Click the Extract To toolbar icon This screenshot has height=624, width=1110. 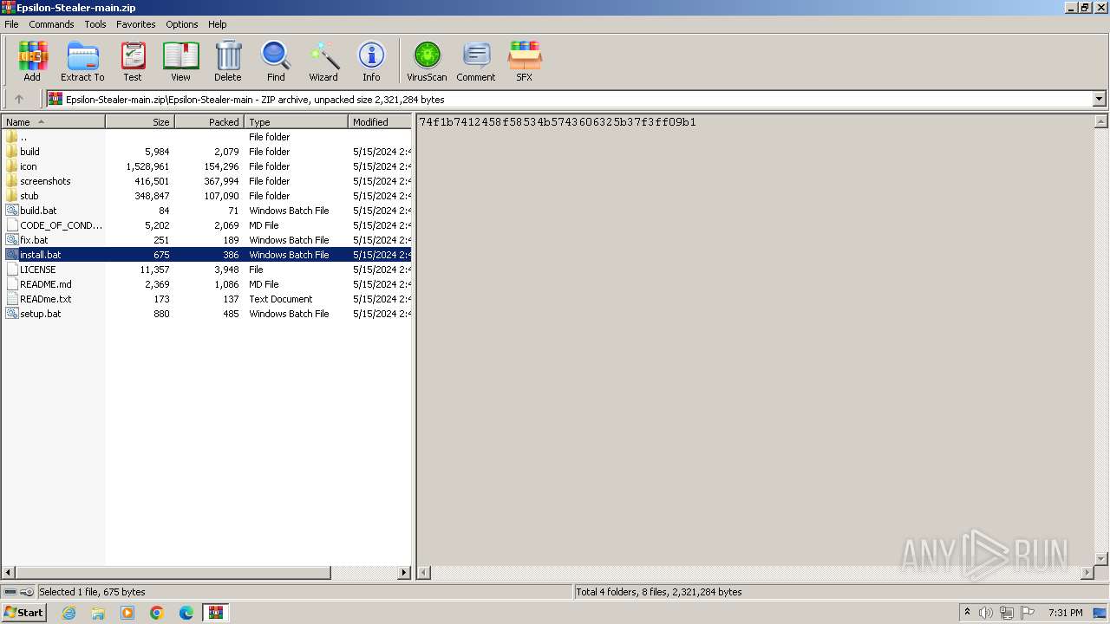[x=82, y=61]
